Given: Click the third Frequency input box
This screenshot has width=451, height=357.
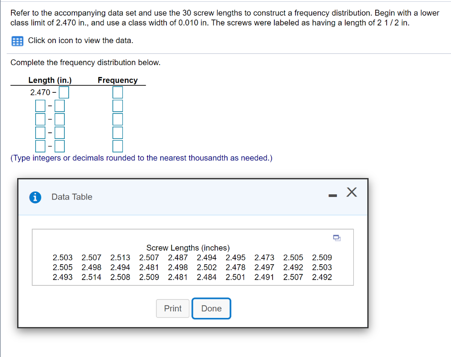Looking at the screenshot, I should pyautogui.click(x=117, y=119).
